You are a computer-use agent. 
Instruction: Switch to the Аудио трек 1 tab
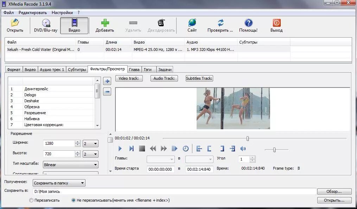point(52,70)
